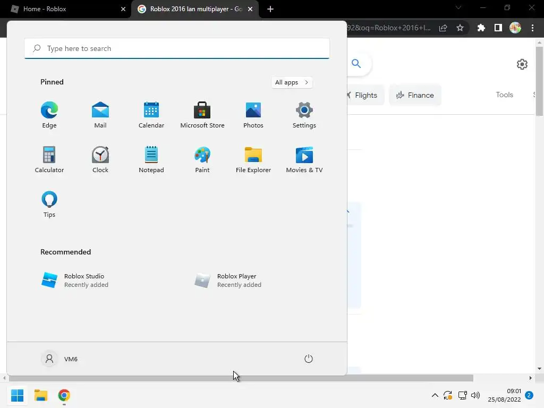Image resolution: width=544 pixels, height=408 pixels.
Task: Open the Movies & TV app
Action: [304, 159]
